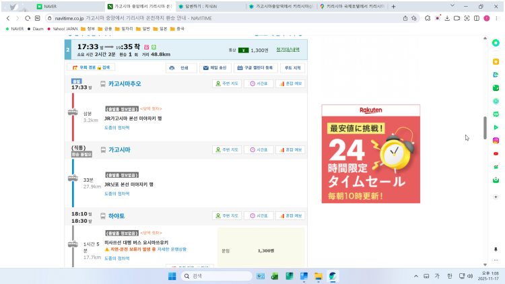Reload the page with refresh button
This screenshot has height=284, width=505.
28,18
